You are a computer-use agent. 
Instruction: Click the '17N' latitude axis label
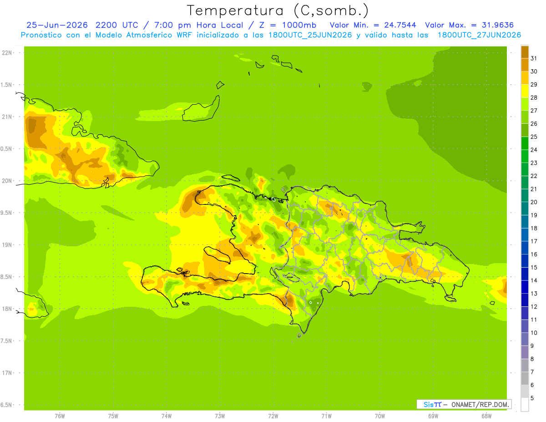point(7,373)
